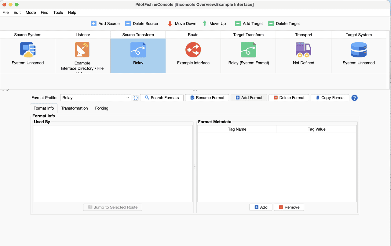Screen dimensions: 391x246
Task: Click the "Example Interface" route label
Action: tap(193, 63)
